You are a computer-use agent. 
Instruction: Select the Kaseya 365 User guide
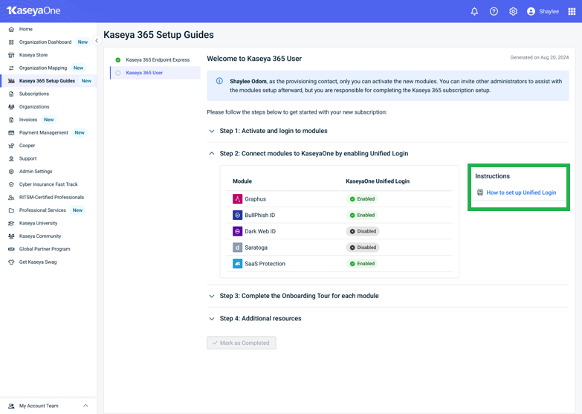point(144,73)
